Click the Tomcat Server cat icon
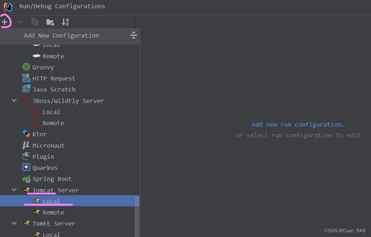 (x=26, y=190)
